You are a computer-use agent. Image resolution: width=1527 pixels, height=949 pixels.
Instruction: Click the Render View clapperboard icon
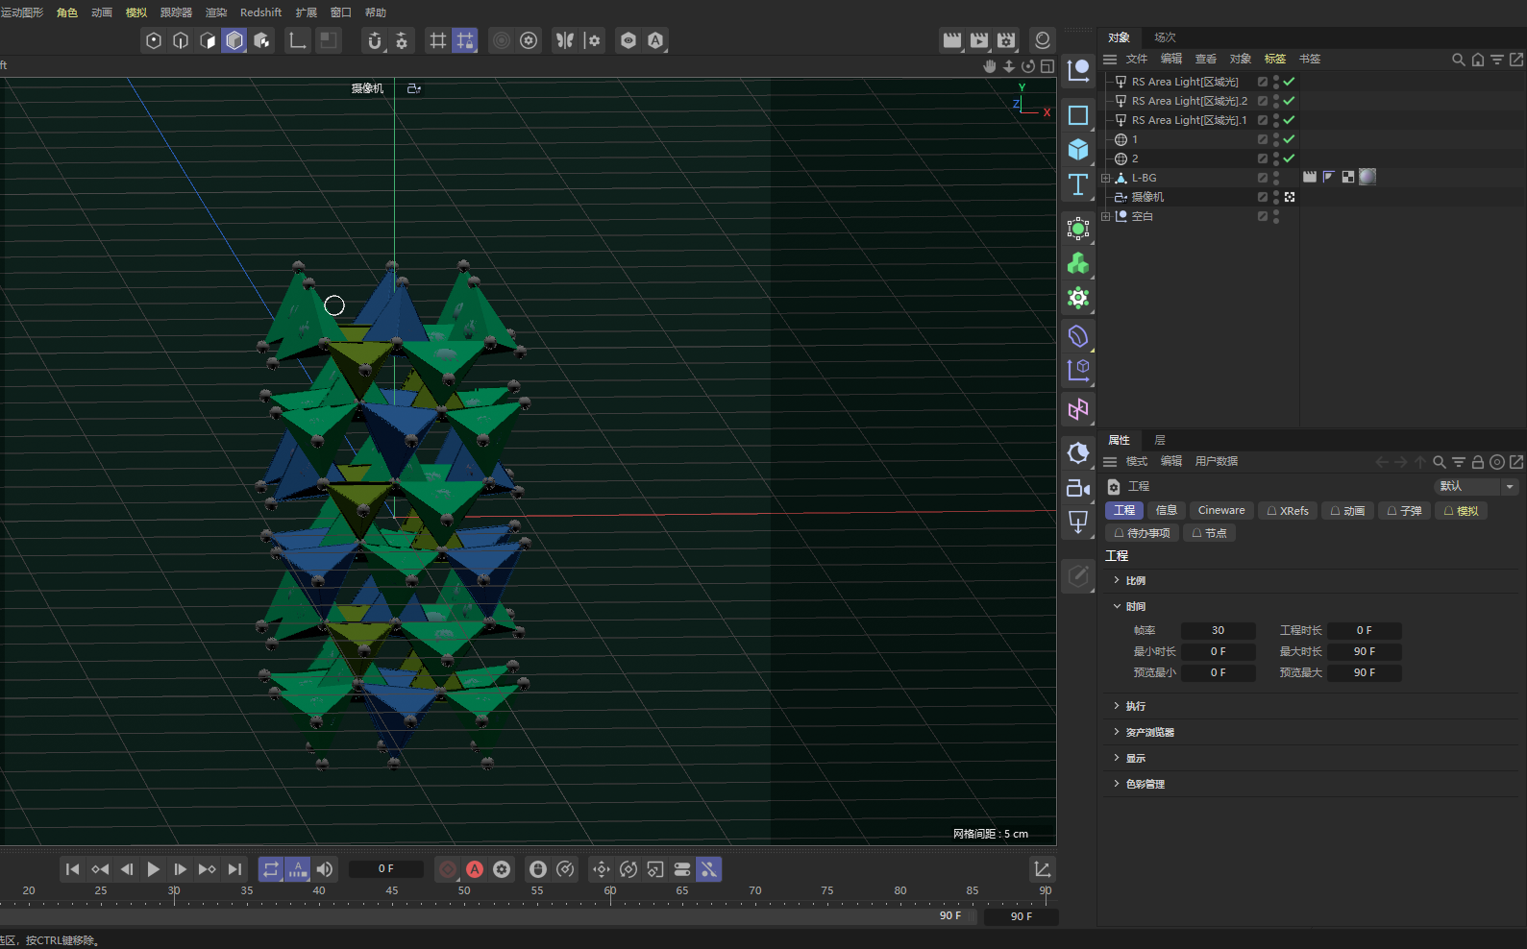[x=952, y=40]
